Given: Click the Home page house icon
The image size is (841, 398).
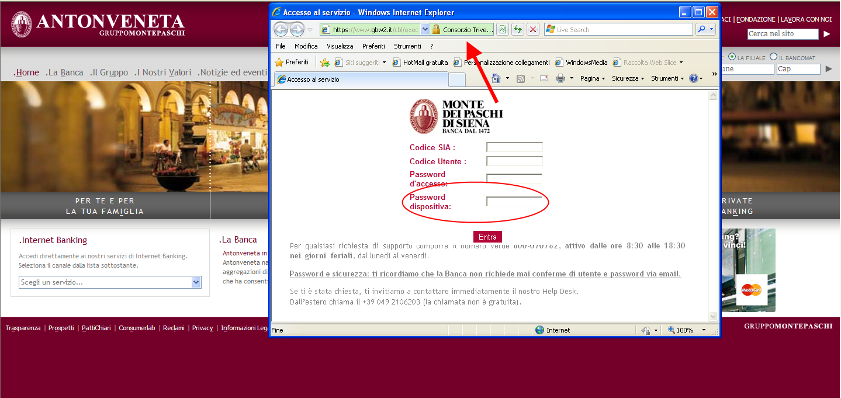Looking at the screenshot, I should click(x=496, y=78).
